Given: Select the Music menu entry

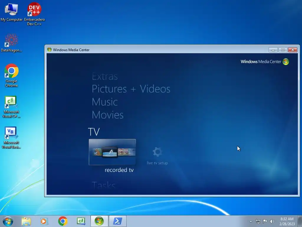Looking at the screenshot, I should pyautogui.click(x=105, y=102).
